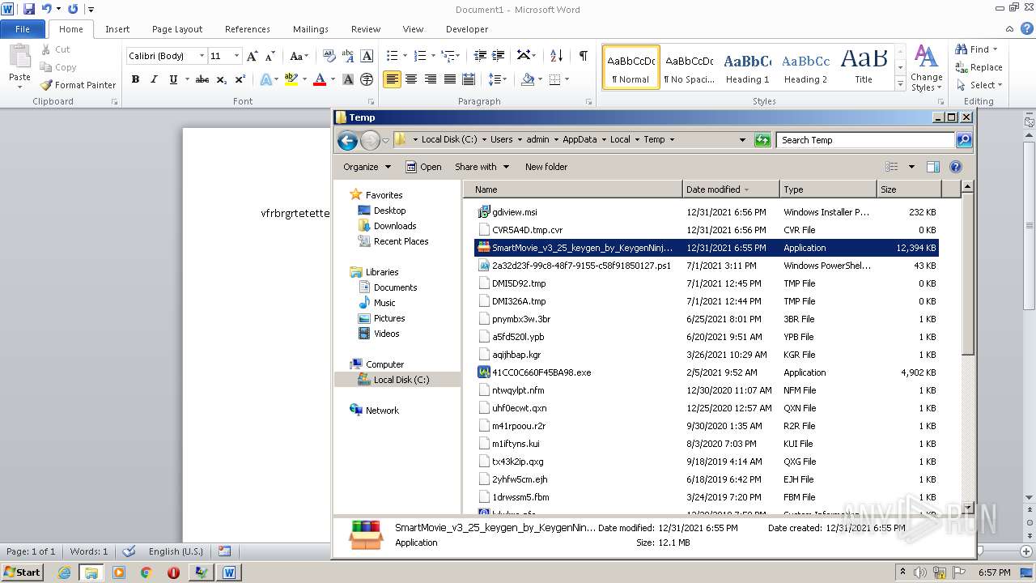Click Open button in Explorer toolbar
The width and height of the screenshot is (1036, 583).
pyautogui.click(x=423, y=167)
